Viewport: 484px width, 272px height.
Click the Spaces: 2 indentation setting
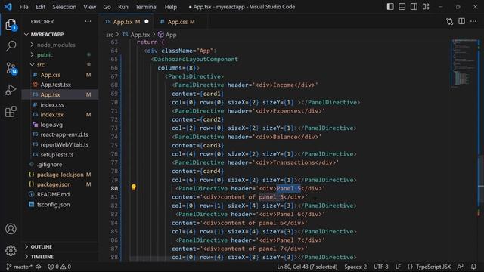pyautogui.click(x=355, y=267)
